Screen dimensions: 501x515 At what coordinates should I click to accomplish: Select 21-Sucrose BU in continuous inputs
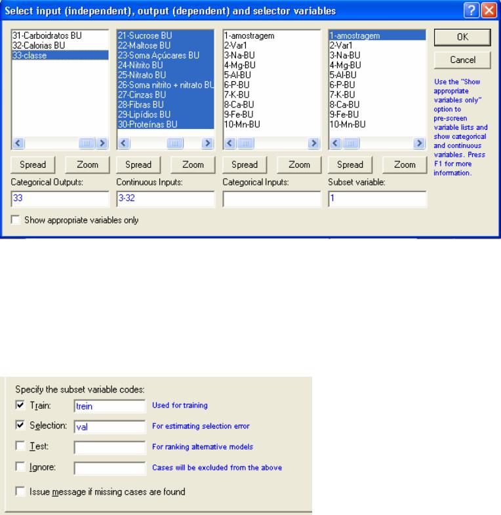click(165, 35)
